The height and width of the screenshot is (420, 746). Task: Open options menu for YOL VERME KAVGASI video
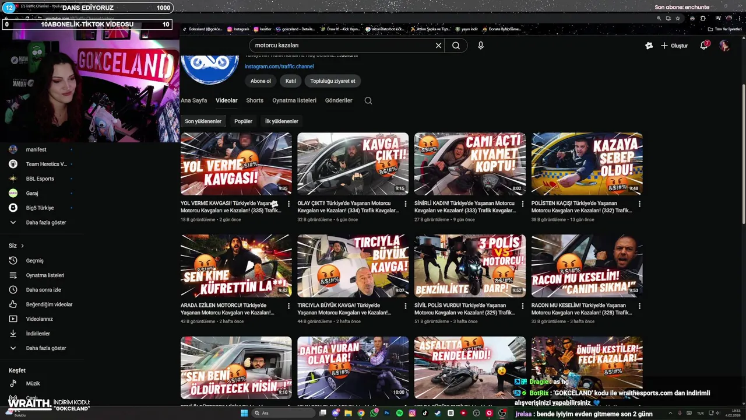tap(288, 204)
